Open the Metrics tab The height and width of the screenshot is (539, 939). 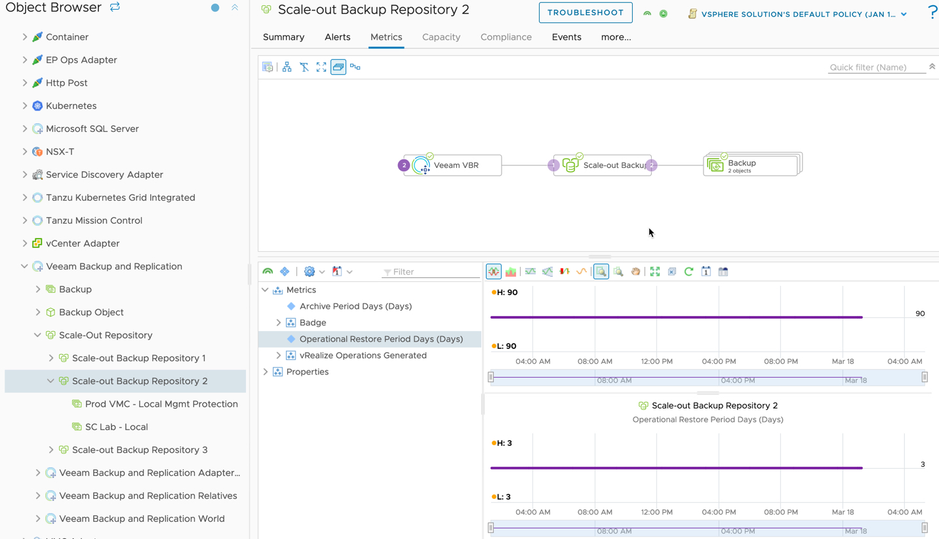click(x=386, y=37)
